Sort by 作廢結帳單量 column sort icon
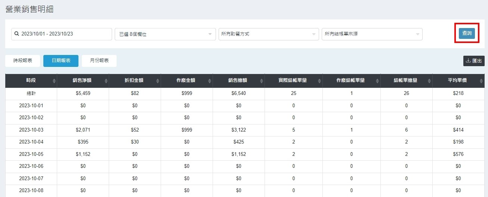The width and height of the screenshot is (488, 197). coord(378,81)
